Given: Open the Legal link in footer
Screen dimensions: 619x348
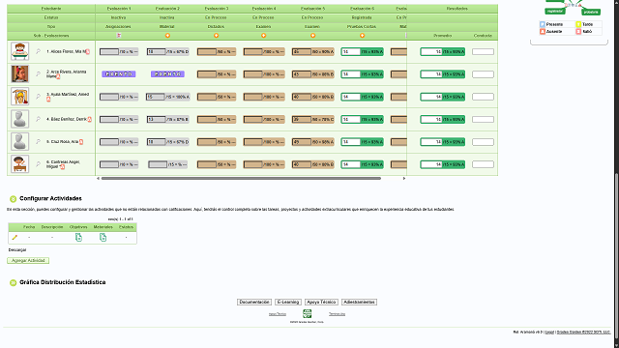Looking at the screenshot, I should pyautogui.click(x=549, y=333).
